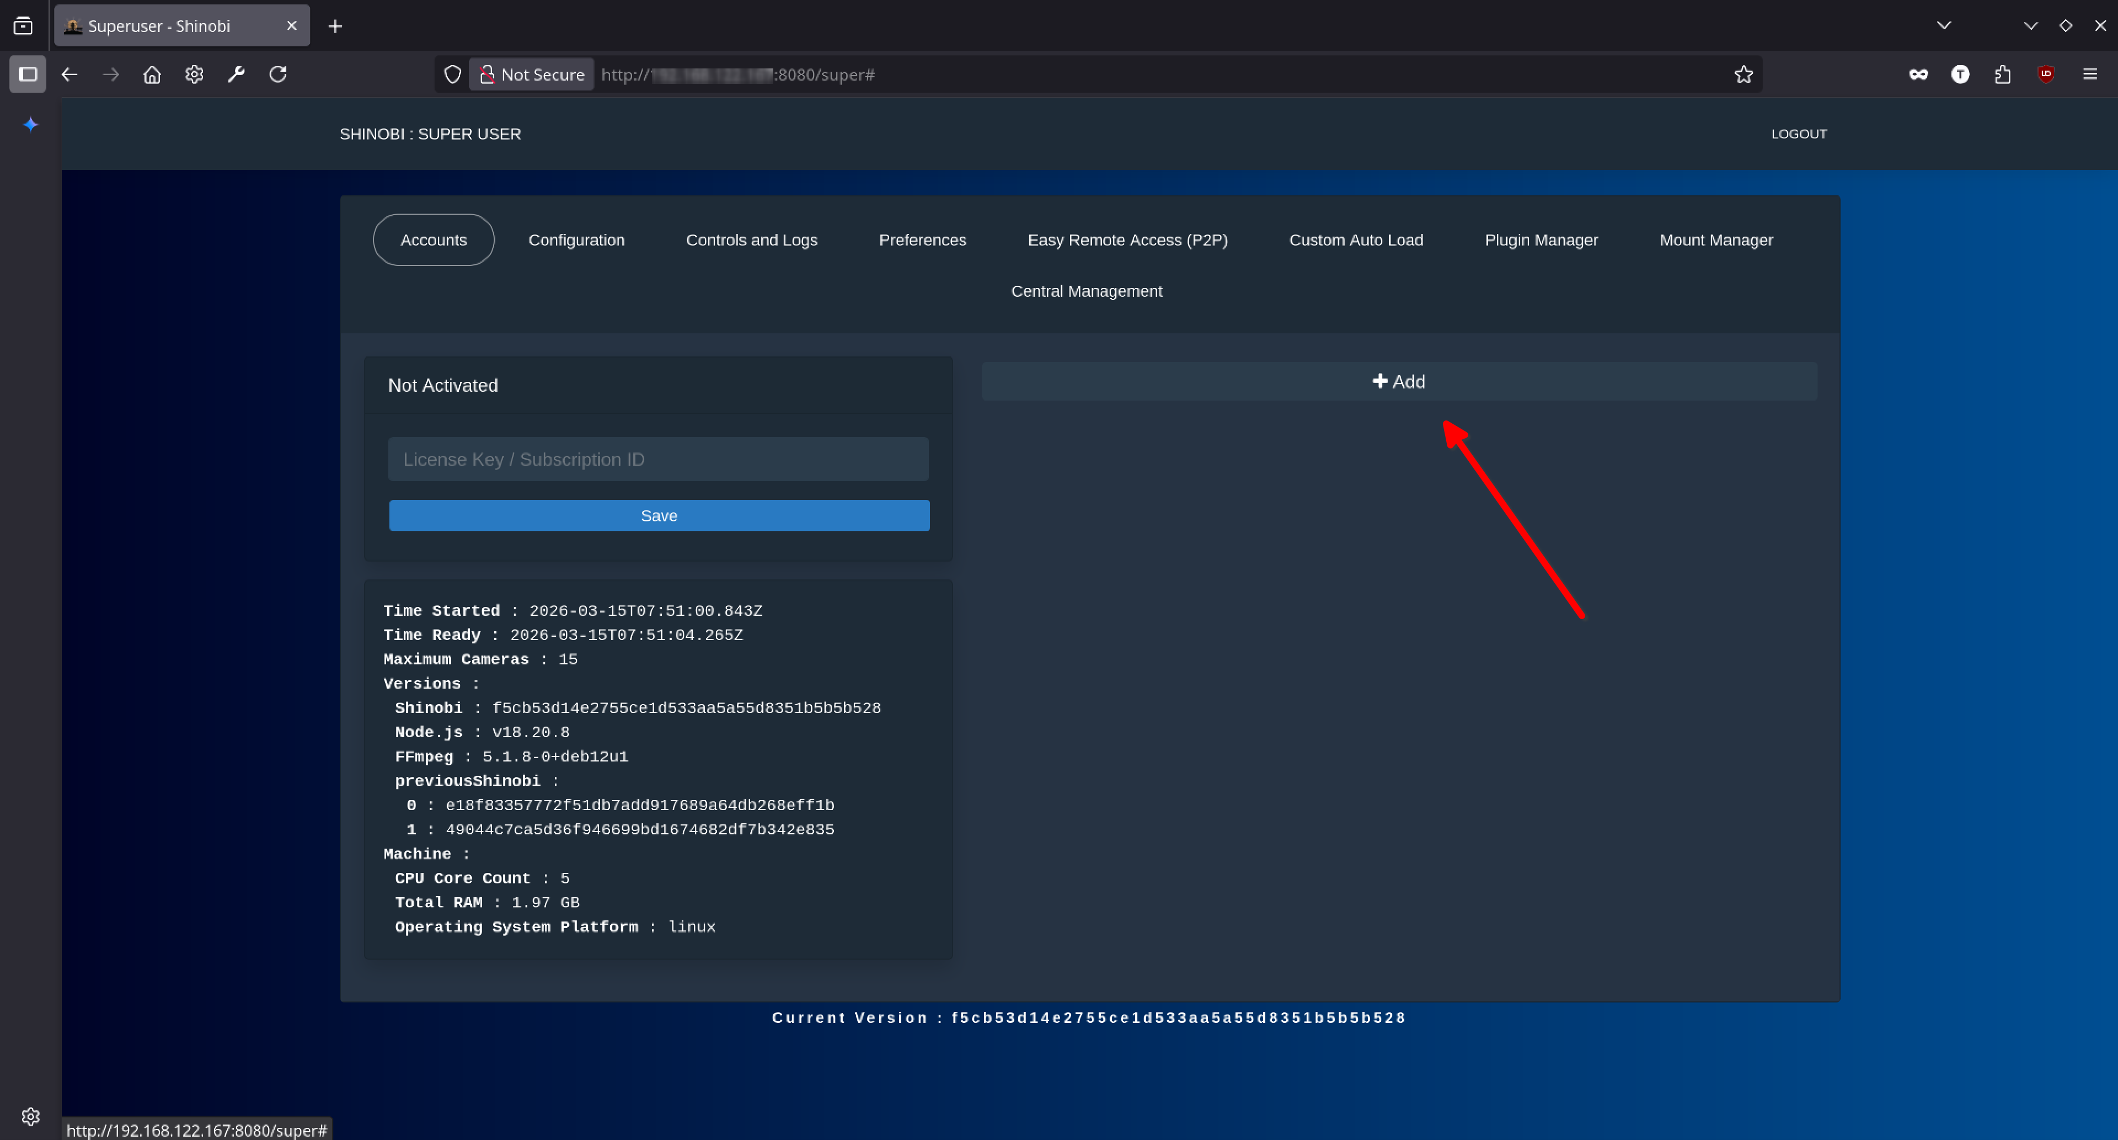Click the browser reload icon
Viewport: 2118px width, 1140px height.
pyautogui.click(x=278, y=74)
